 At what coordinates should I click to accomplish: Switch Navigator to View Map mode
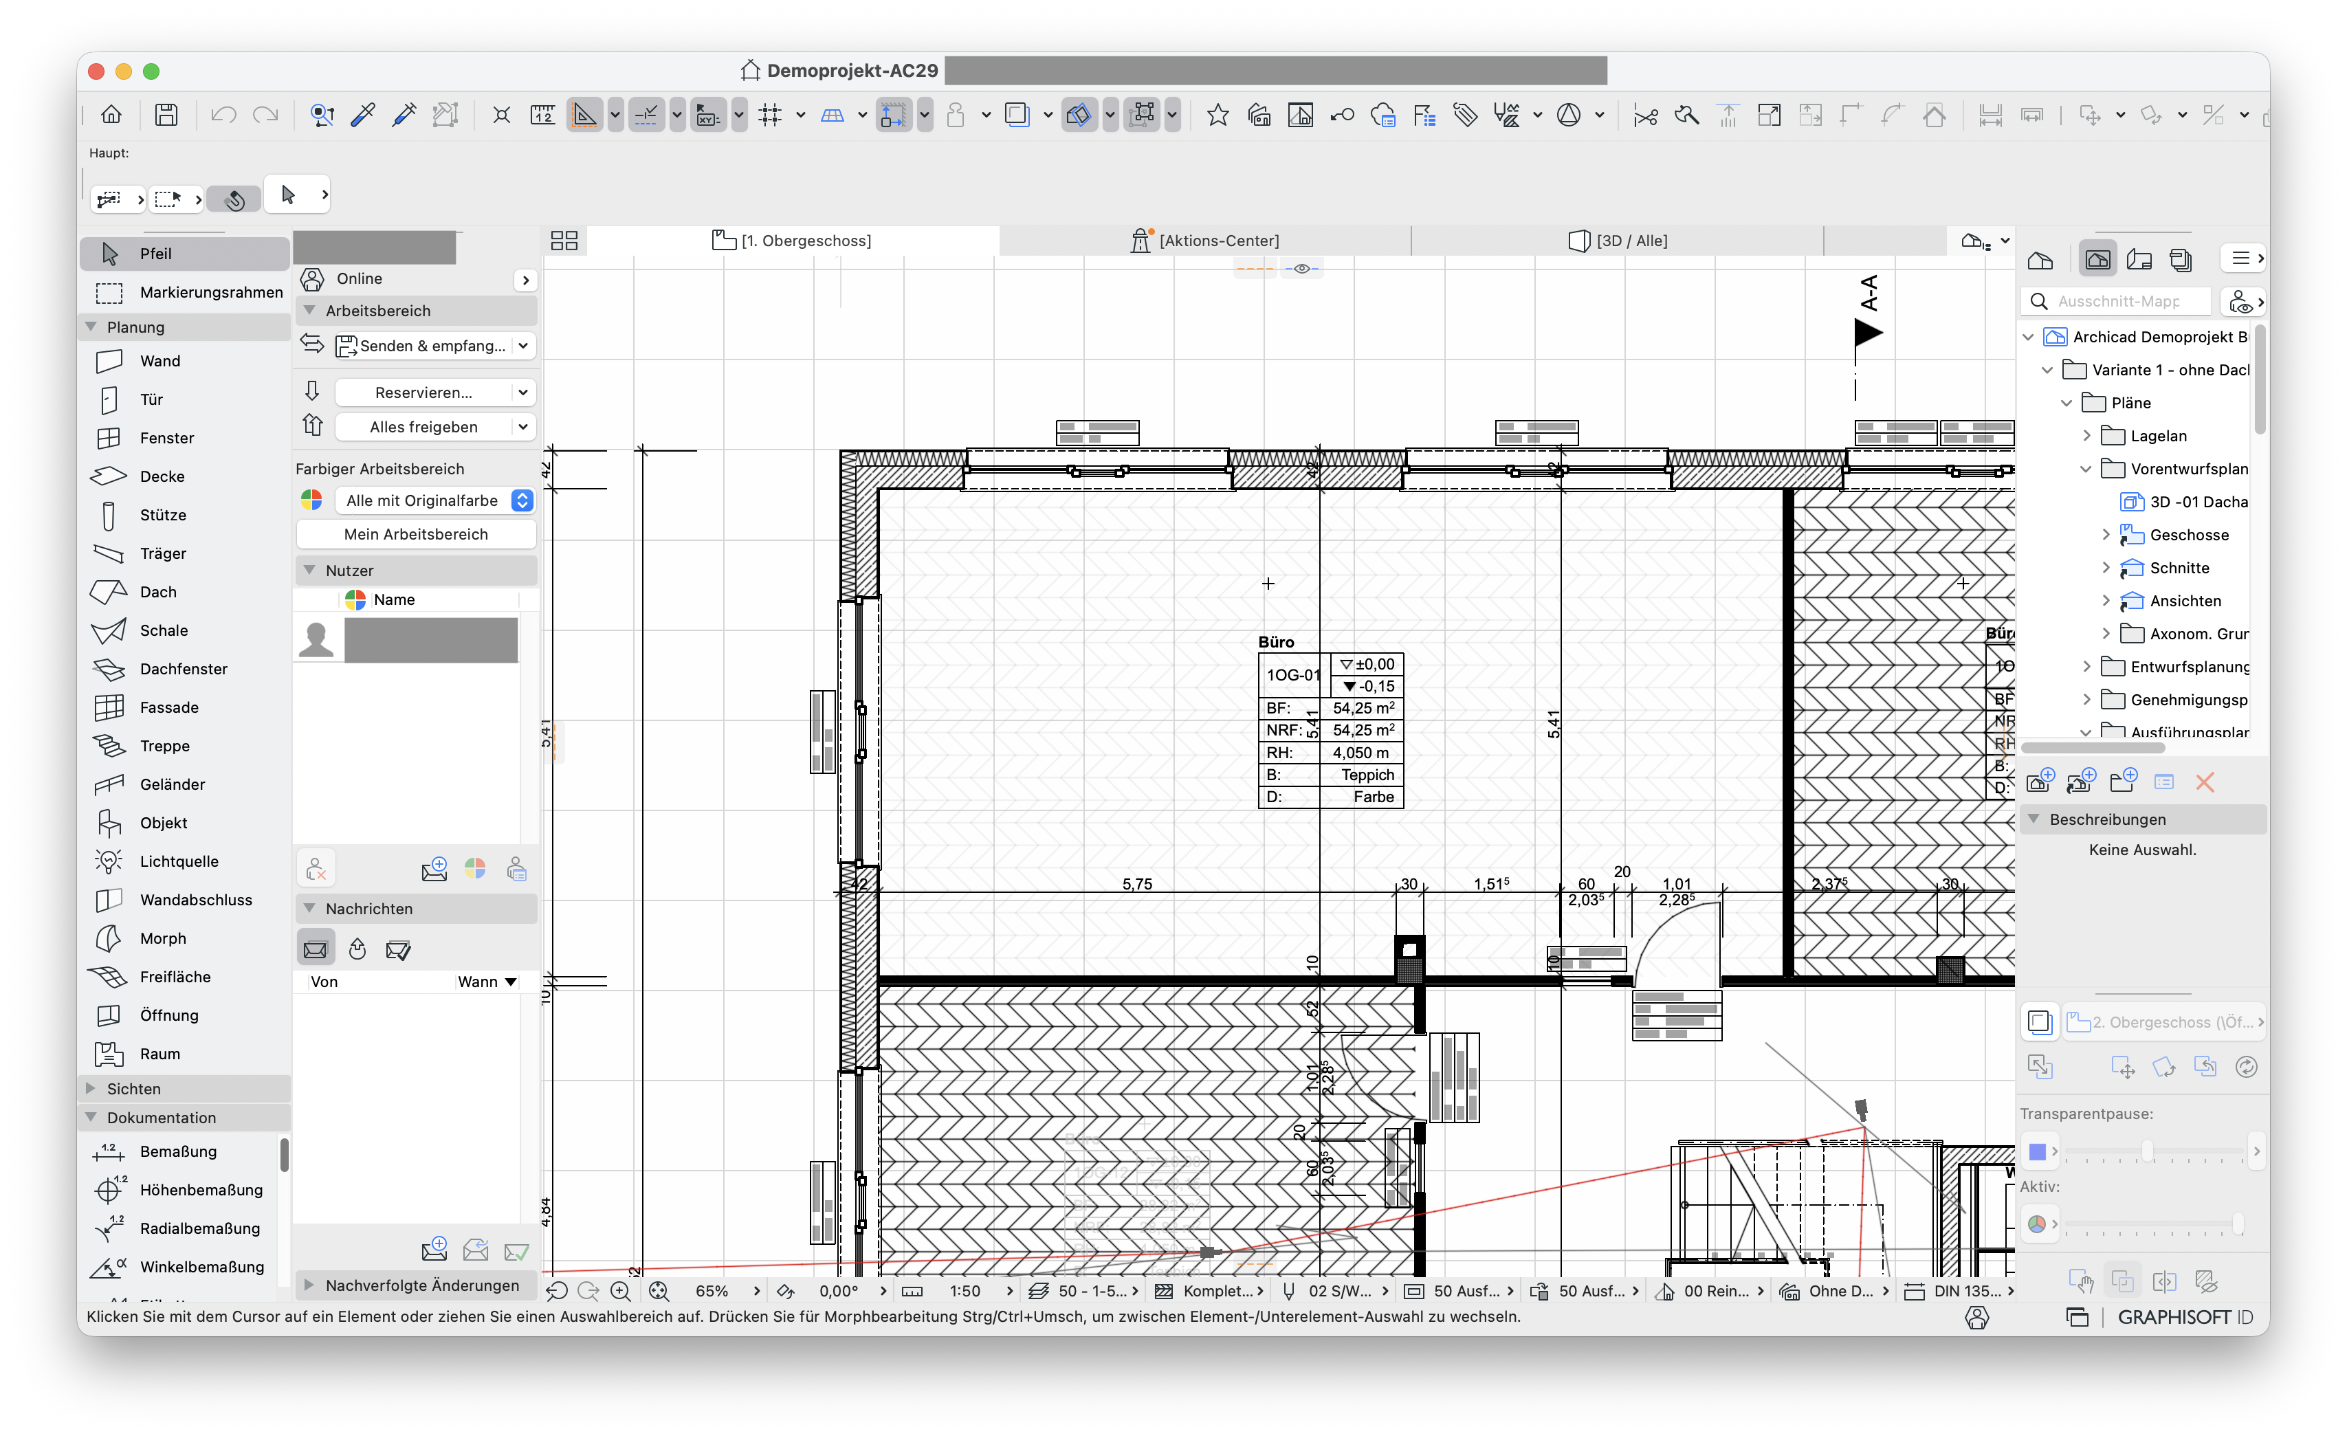[2097, 260]
